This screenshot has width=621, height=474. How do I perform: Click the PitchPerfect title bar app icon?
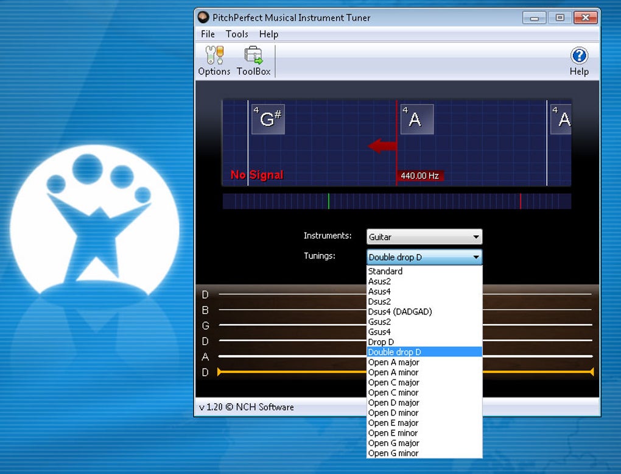pyautogui.click(x=203, y=17)
